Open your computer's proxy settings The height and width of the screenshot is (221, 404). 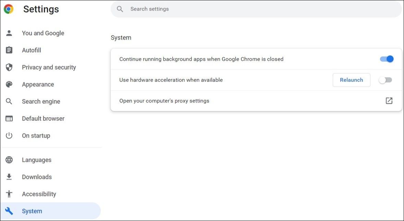click(x=164, y=101)
